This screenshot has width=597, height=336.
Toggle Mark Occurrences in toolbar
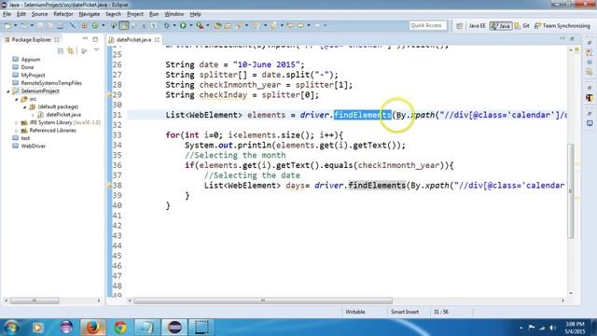click(124, 25)
